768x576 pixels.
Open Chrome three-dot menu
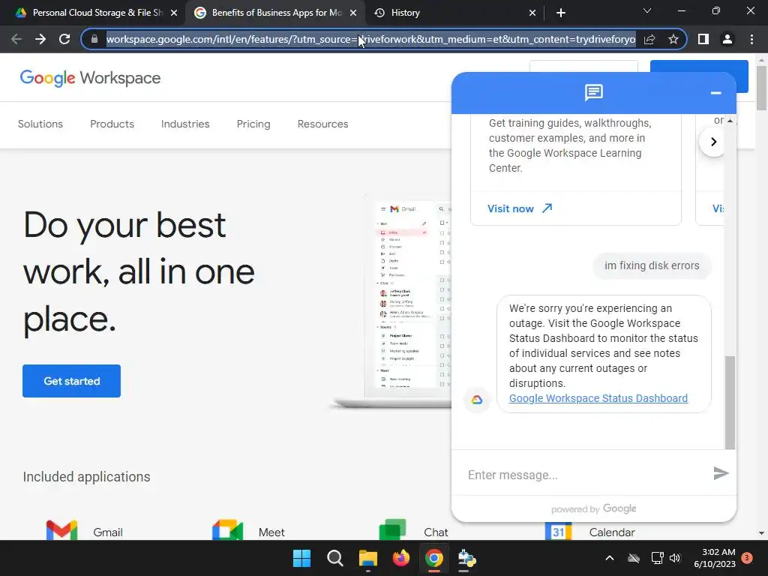click(x=751, y=39)
